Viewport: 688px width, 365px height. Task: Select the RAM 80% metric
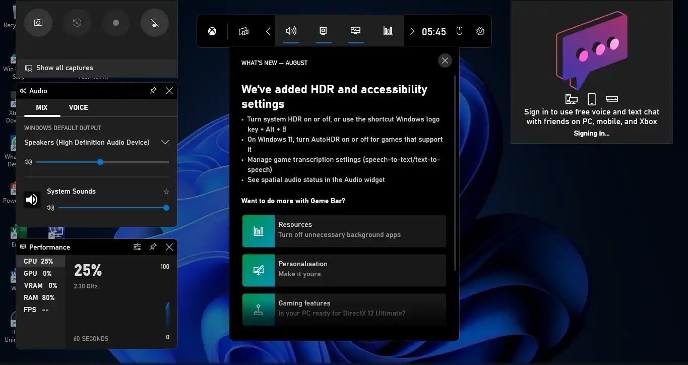(x=41, y=297)
